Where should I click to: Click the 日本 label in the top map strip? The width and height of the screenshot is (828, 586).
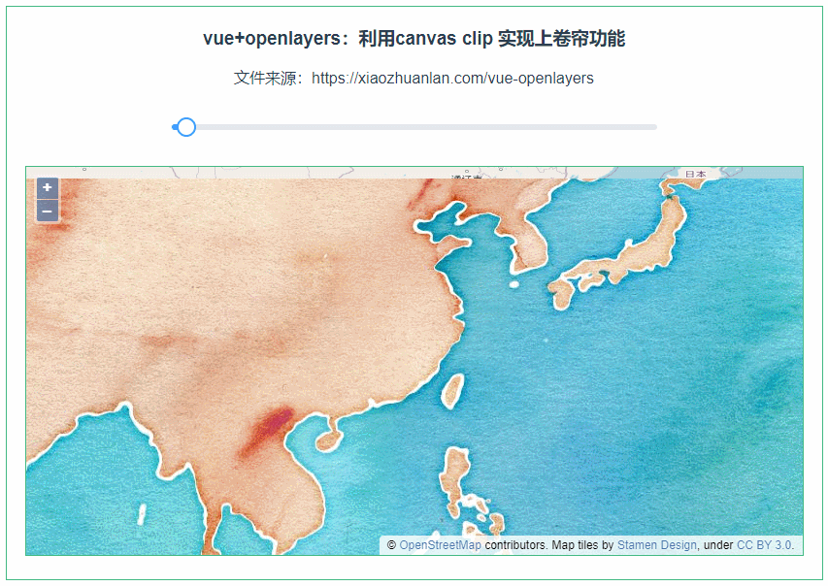pyautogui.click(x=695, y=174)
